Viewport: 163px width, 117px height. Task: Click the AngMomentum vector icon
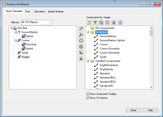[96, 65]
